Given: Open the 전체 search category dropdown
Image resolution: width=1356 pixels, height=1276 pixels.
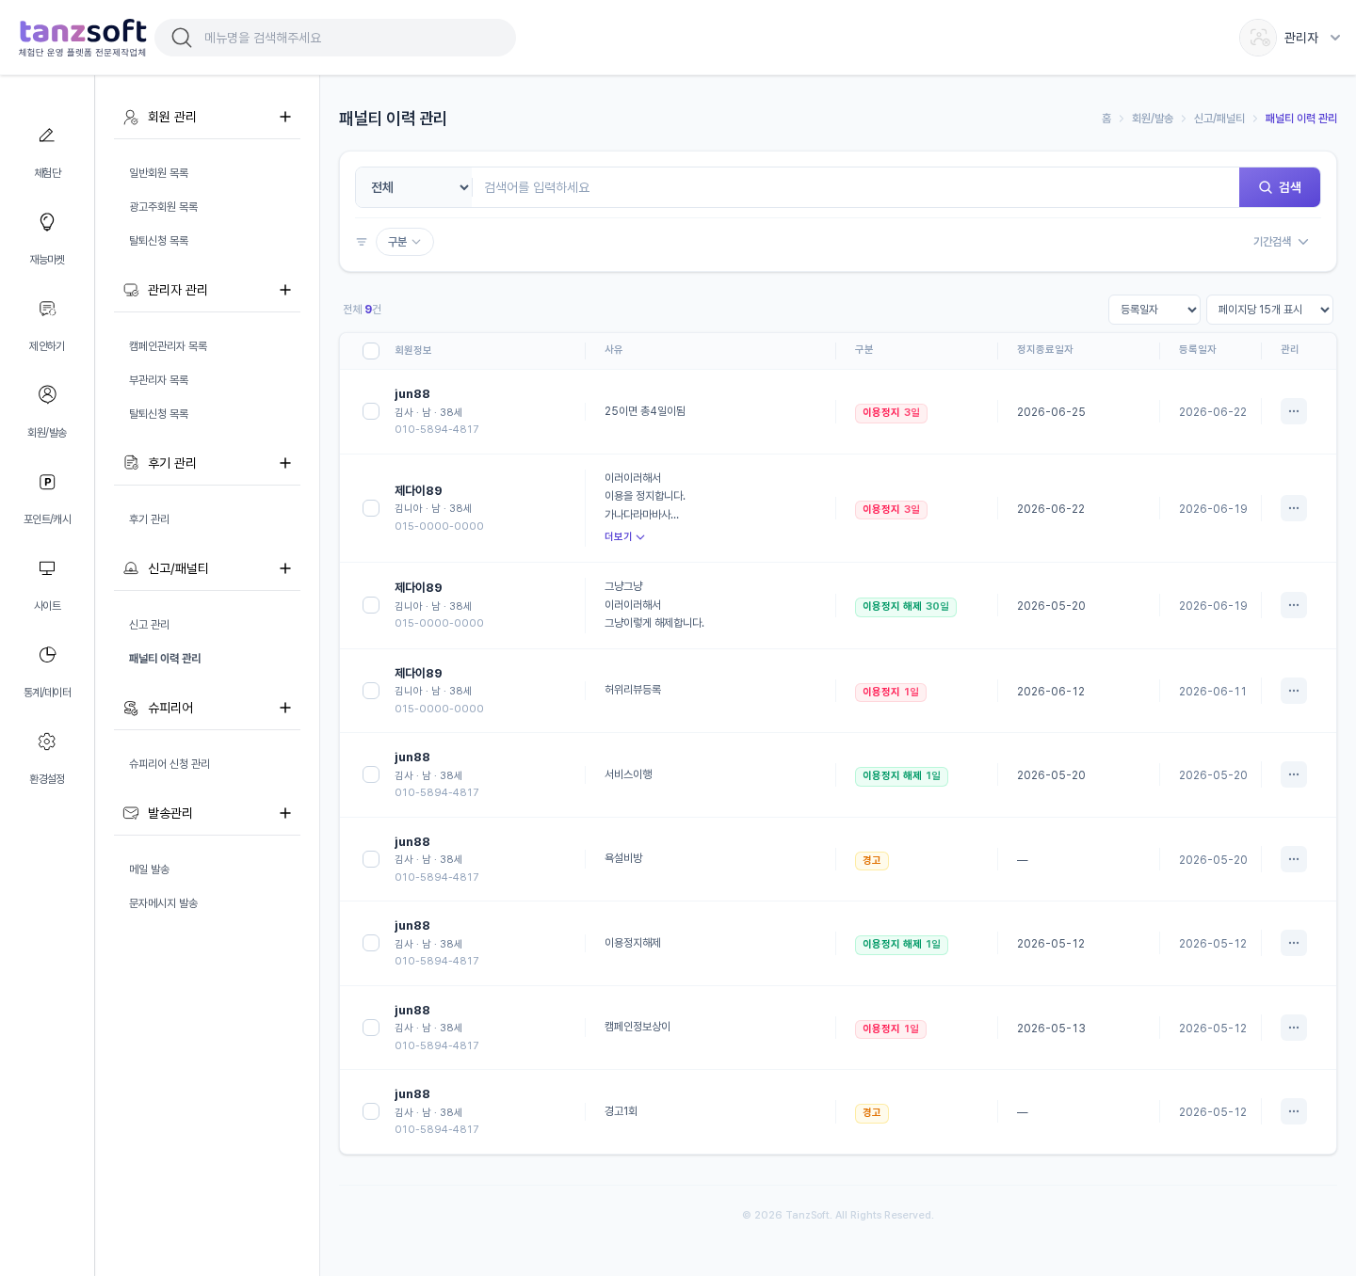Looking at the screenshot, I should point(414,187).
